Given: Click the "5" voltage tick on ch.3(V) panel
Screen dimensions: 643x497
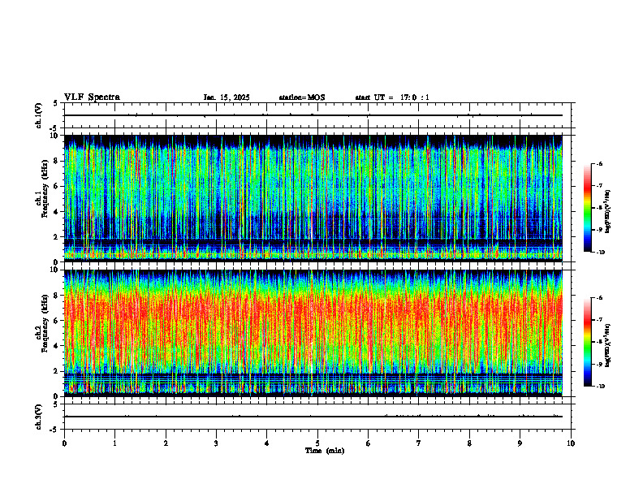Looking at the screenshot, I should 56,404.
